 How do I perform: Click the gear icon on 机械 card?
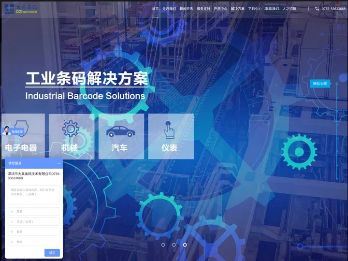pos(71,129)
